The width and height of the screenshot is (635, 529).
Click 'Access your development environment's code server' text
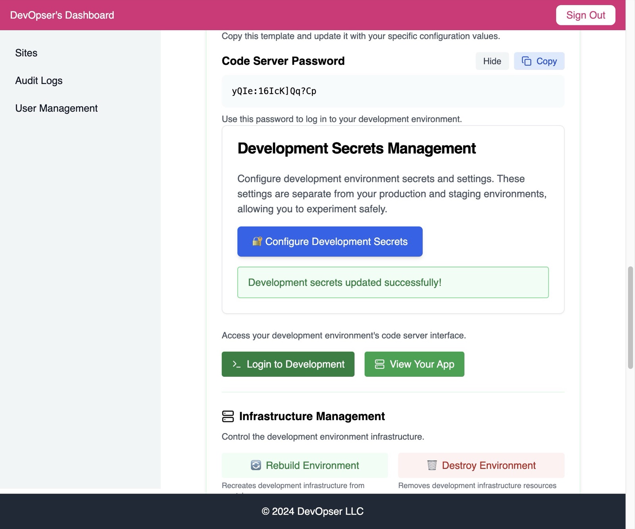point(344,335)
